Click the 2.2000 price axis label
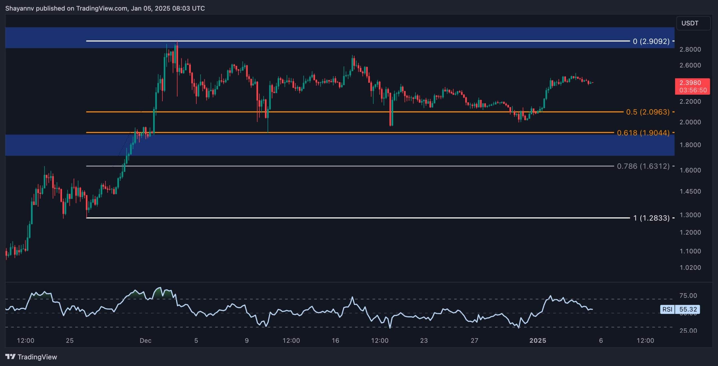 coord(690,101)
